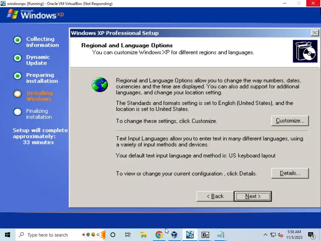This screenshot has height=241, width=321.
Task: Close the Windows XP Professional Setup dialog
Action: pos(315,33)
